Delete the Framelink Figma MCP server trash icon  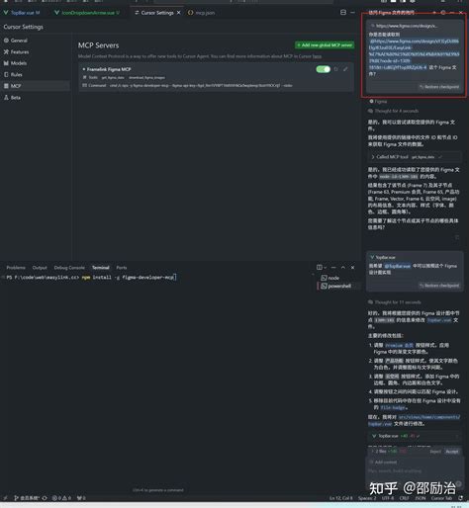coord(336,69)
